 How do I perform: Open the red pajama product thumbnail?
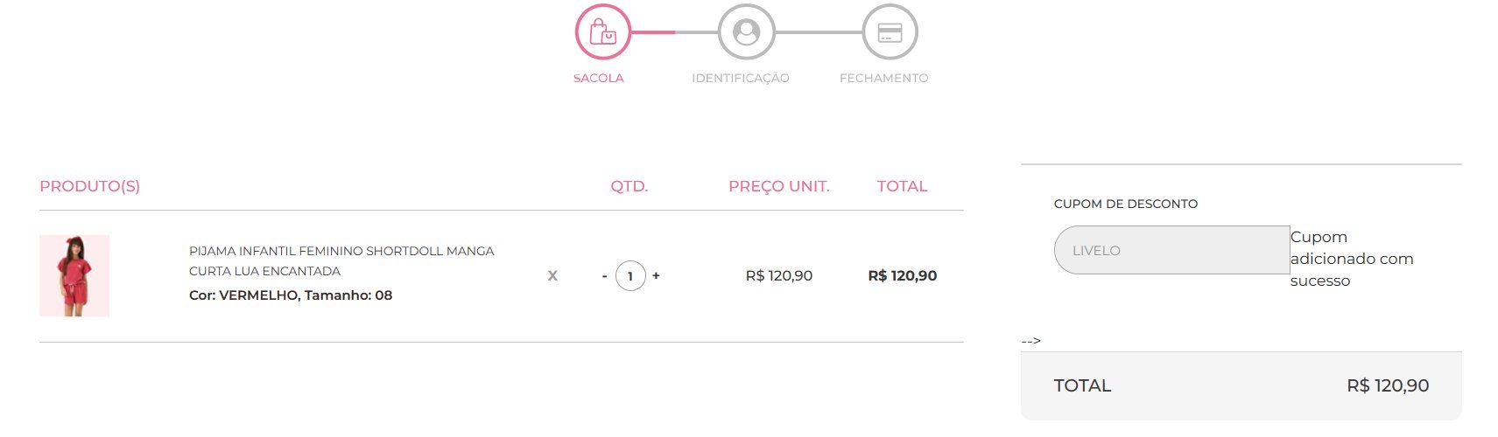74,275
